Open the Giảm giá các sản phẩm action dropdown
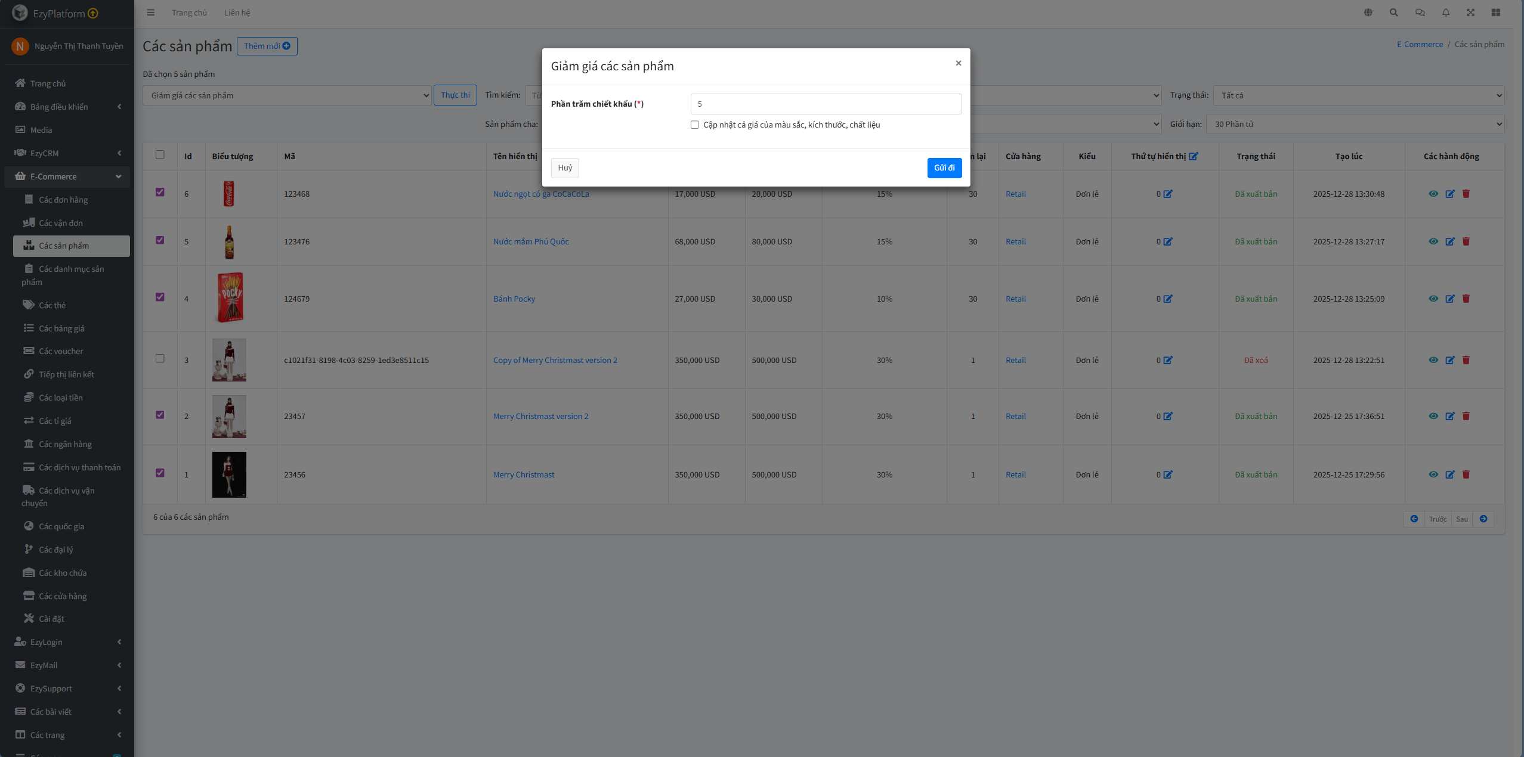This screenshot has width=1524, height=757. tap(286, 95)
